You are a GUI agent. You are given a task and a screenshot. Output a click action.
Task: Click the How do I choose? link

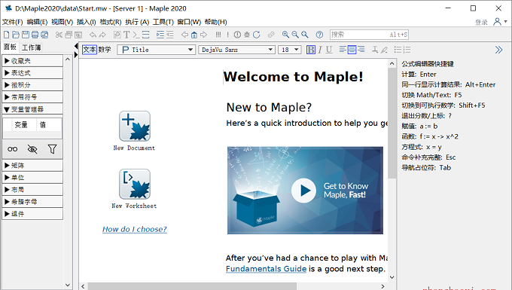pos(135,229)
